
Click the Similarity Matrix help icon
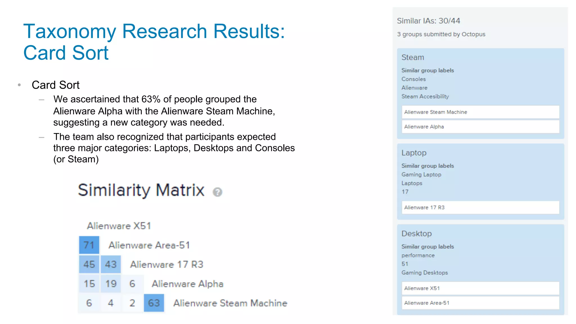pyautogui.click(x=217, y=192)
